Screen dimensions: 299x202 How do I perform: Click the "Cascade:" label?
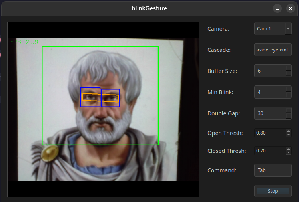tap(219, 50)
